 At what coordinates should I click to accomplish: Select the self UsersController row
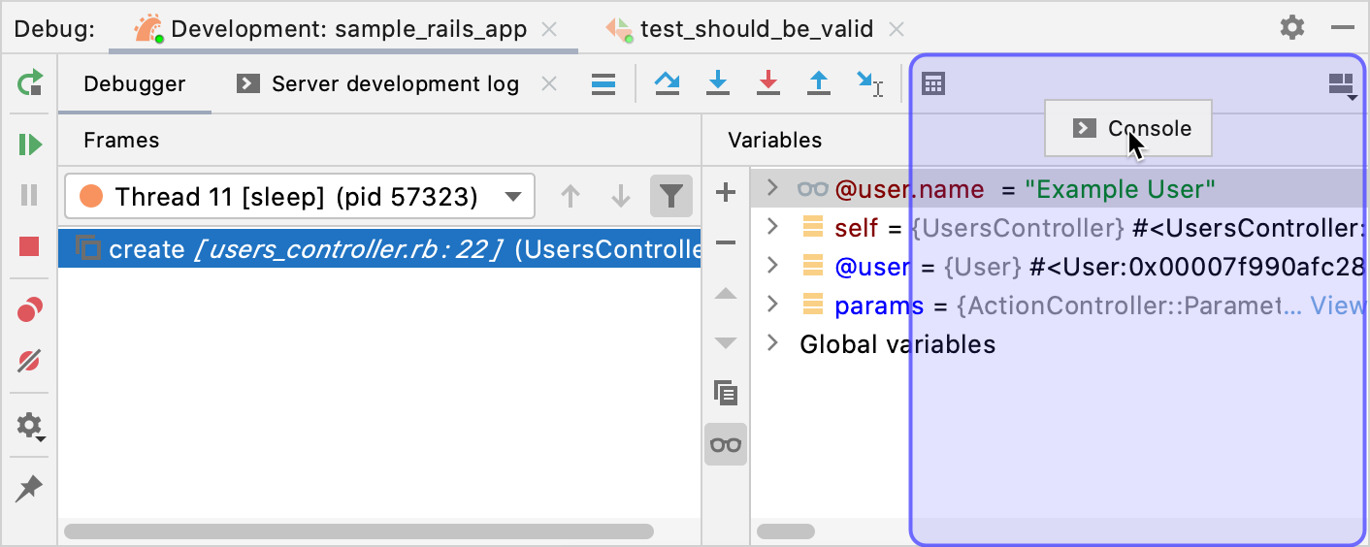pyautogui.click(x=1060, y=228)
